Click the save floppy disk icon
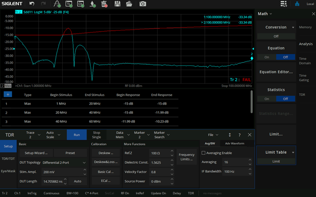Screen dimensions: 316x197 tap(117, 4)
